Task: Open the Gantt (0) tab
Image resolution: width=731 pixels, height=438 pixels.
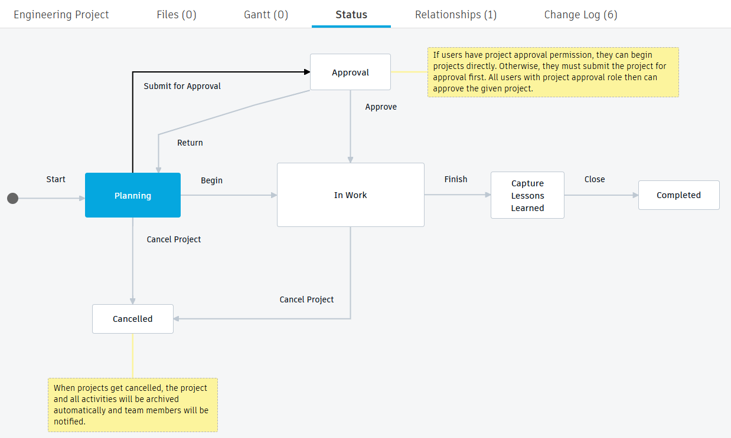Action: point(266,15)
